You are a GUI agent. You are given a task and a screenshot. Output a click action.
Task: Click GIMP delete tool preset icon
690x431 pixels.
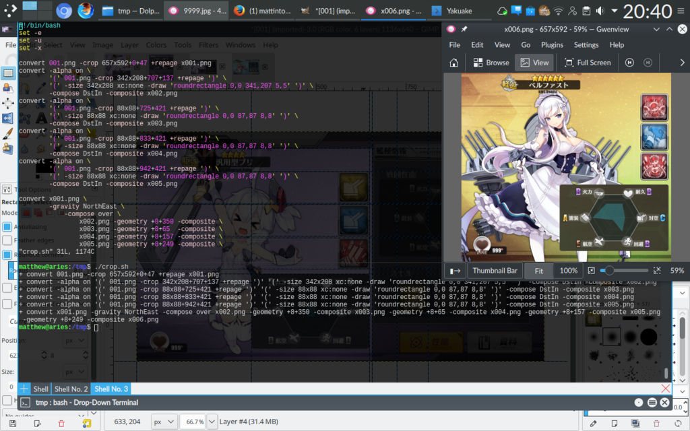[61, 424]
